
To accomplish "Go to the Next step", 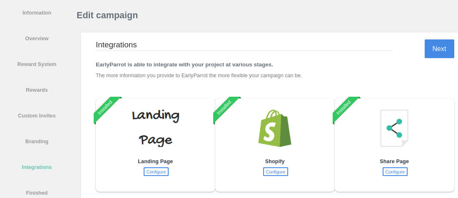I will 439,49.
